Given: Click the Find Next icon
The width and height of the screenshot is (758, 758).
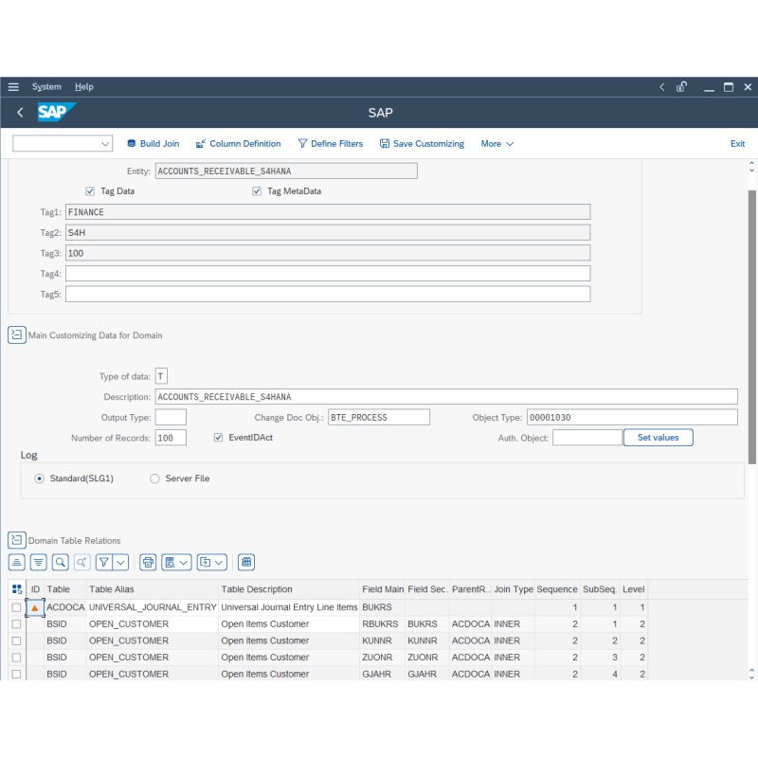Looking at the screenshot, I should 81,562.
